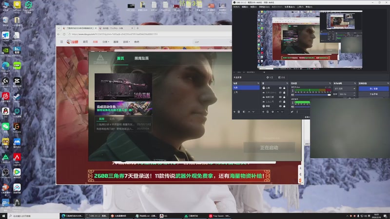This screenshot has width=390, height=219.
Task: Open NVIDIA App desktop icon
Action: tap(5, 52)
